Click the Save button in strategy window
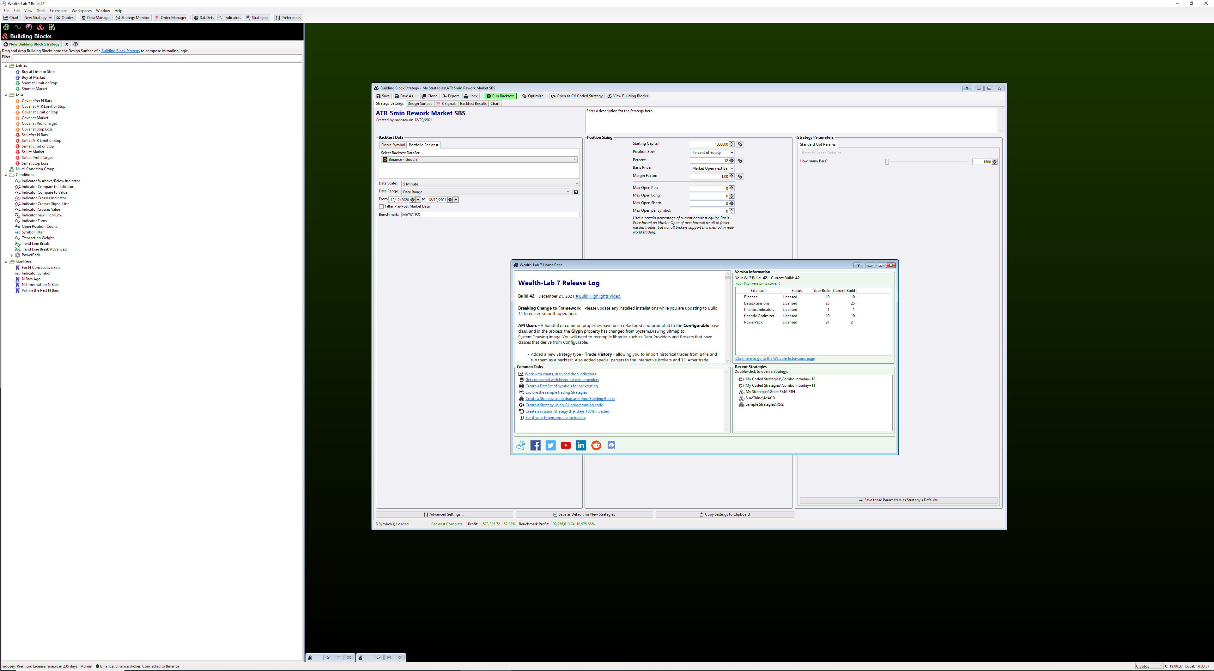 (x=383, y=96)
